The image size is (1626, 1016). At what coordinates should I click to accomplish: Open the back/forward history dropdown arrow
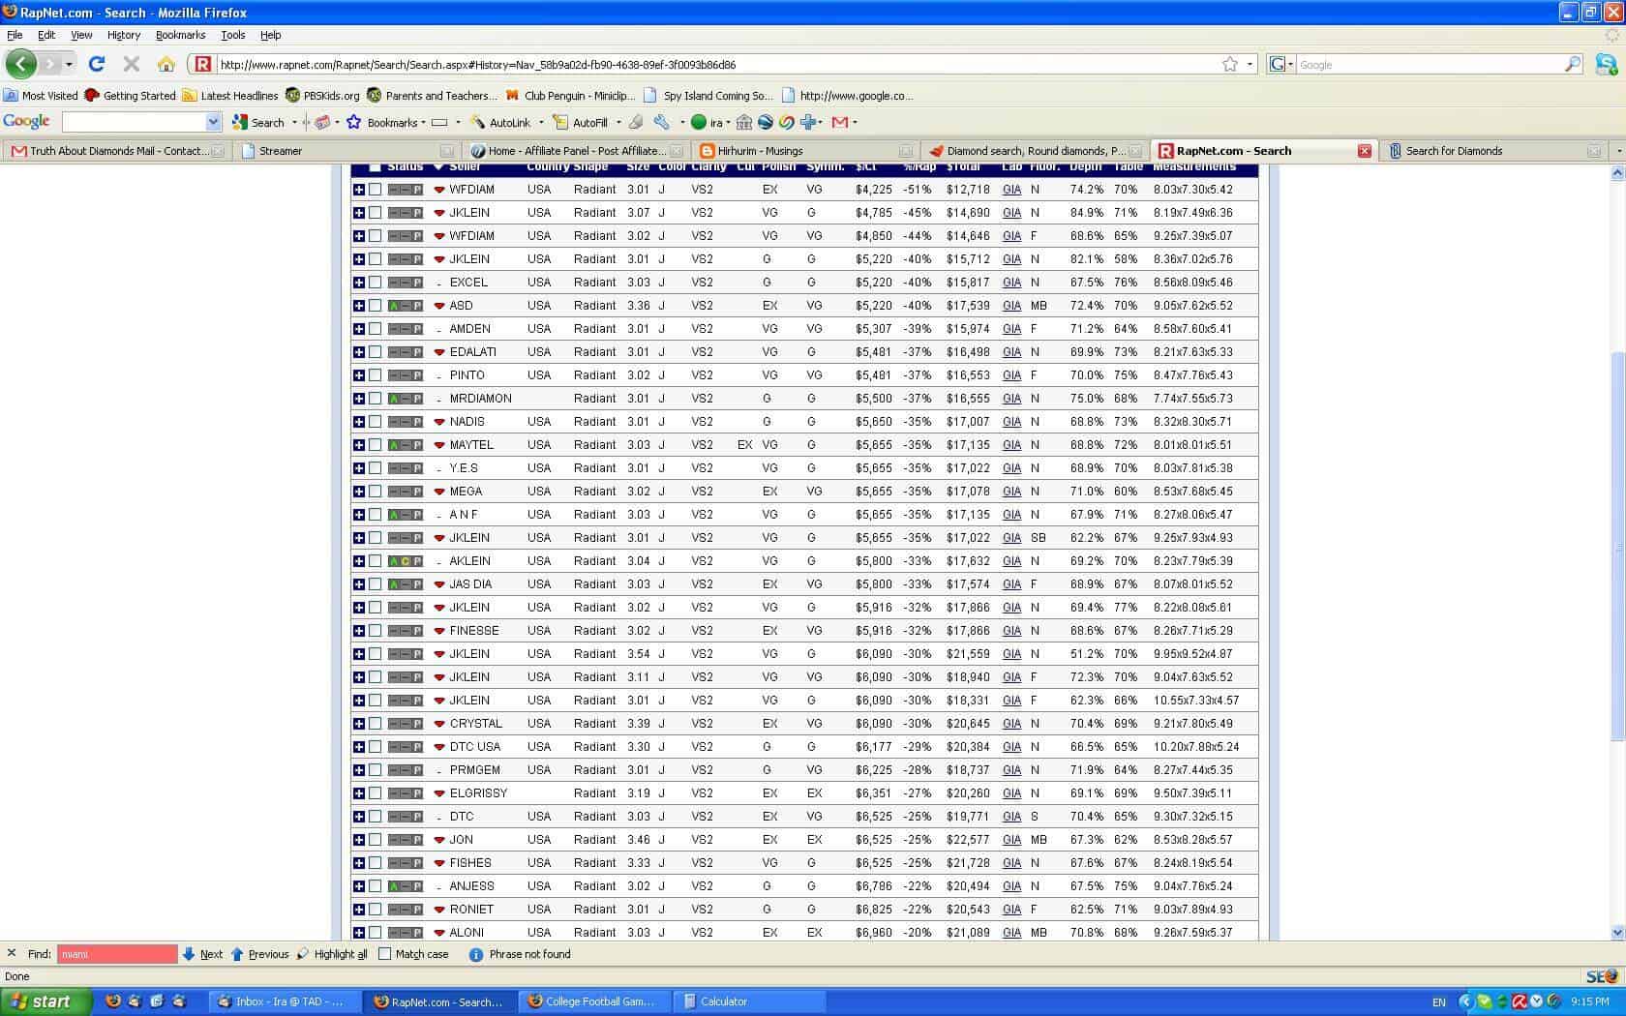(69, 64)
